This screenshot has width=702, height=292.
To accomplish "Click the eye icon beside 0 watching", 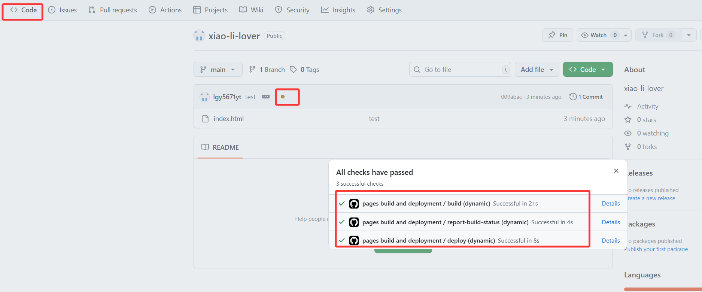I will coord(628,133).
